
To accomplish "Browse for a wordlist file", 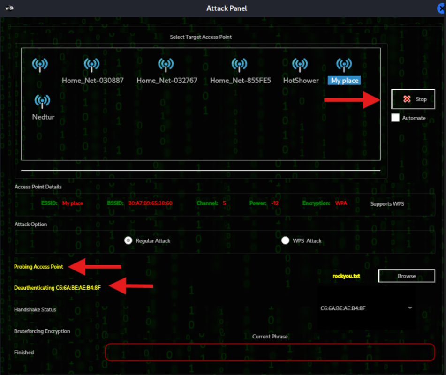I will coord(407,276).
